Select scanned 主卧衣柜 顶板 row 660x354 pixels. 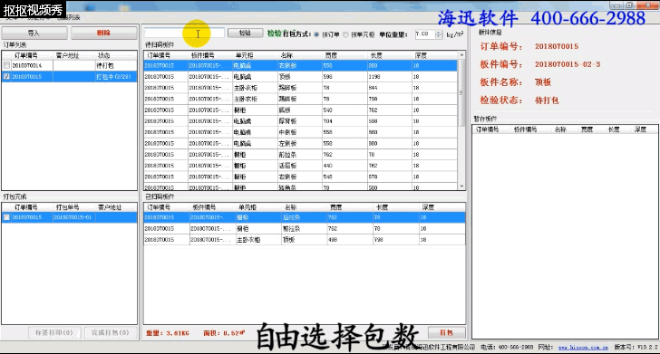click(x=305, y=240)
